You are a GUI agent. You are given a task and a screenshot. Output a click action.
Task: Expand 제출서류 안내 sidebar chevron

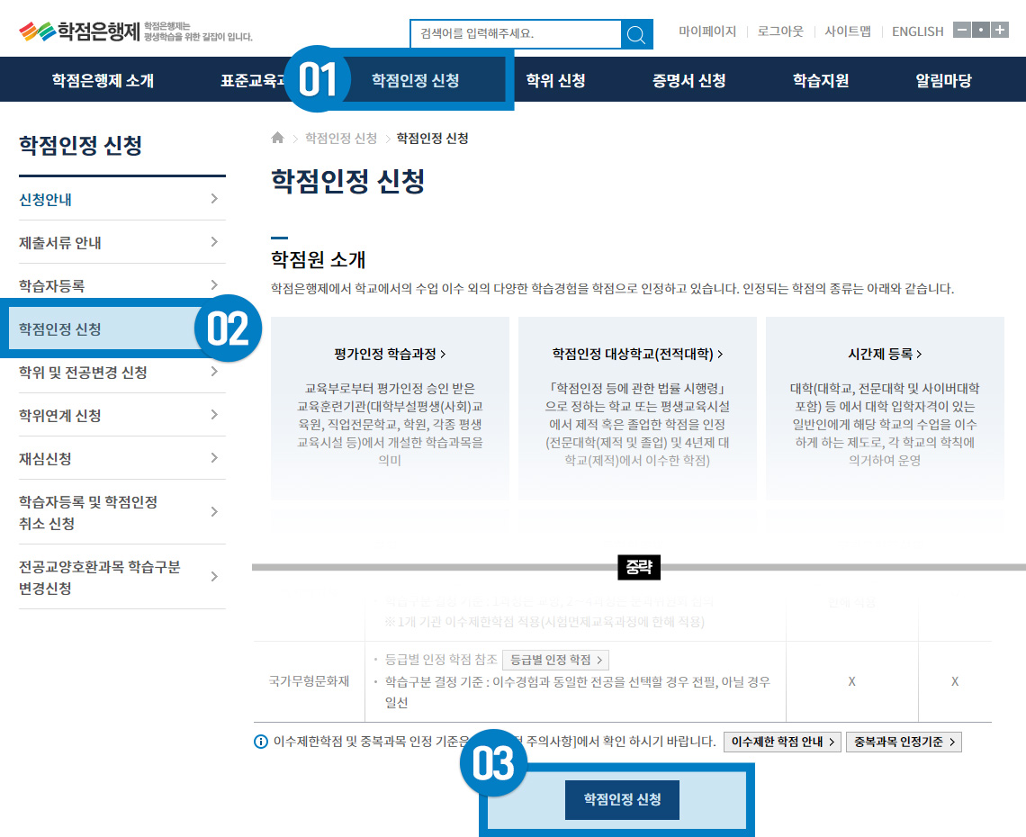[213, 242]
